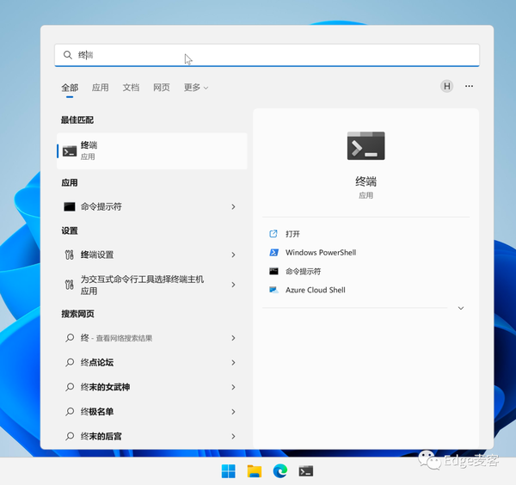Switch to the 全部 tab
Screen dimensions: 516x485
point(70,88)
